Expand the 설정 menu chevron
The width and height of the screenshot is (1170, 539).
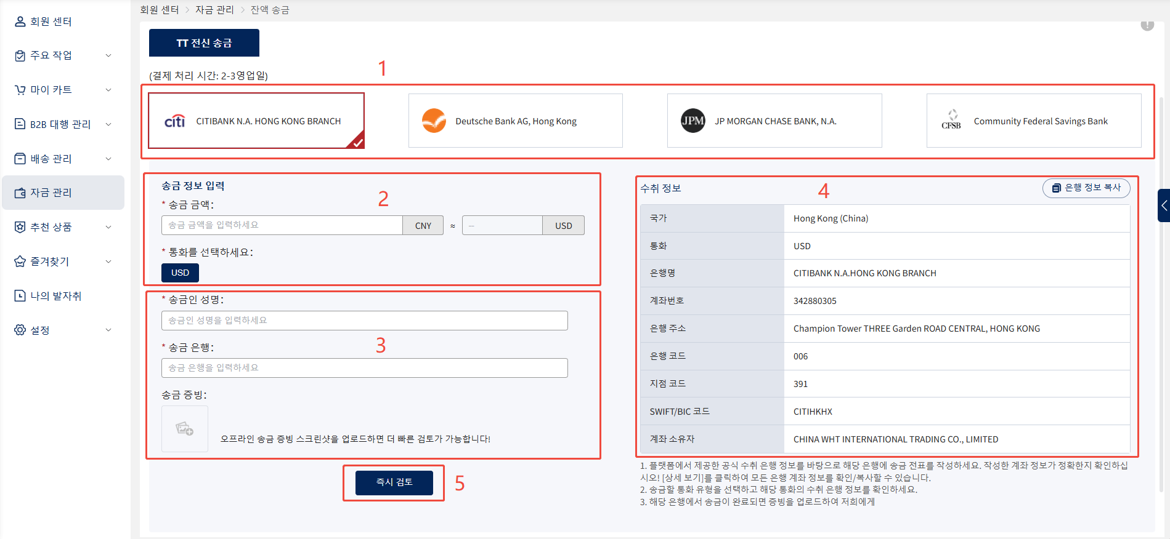[108, 330]
